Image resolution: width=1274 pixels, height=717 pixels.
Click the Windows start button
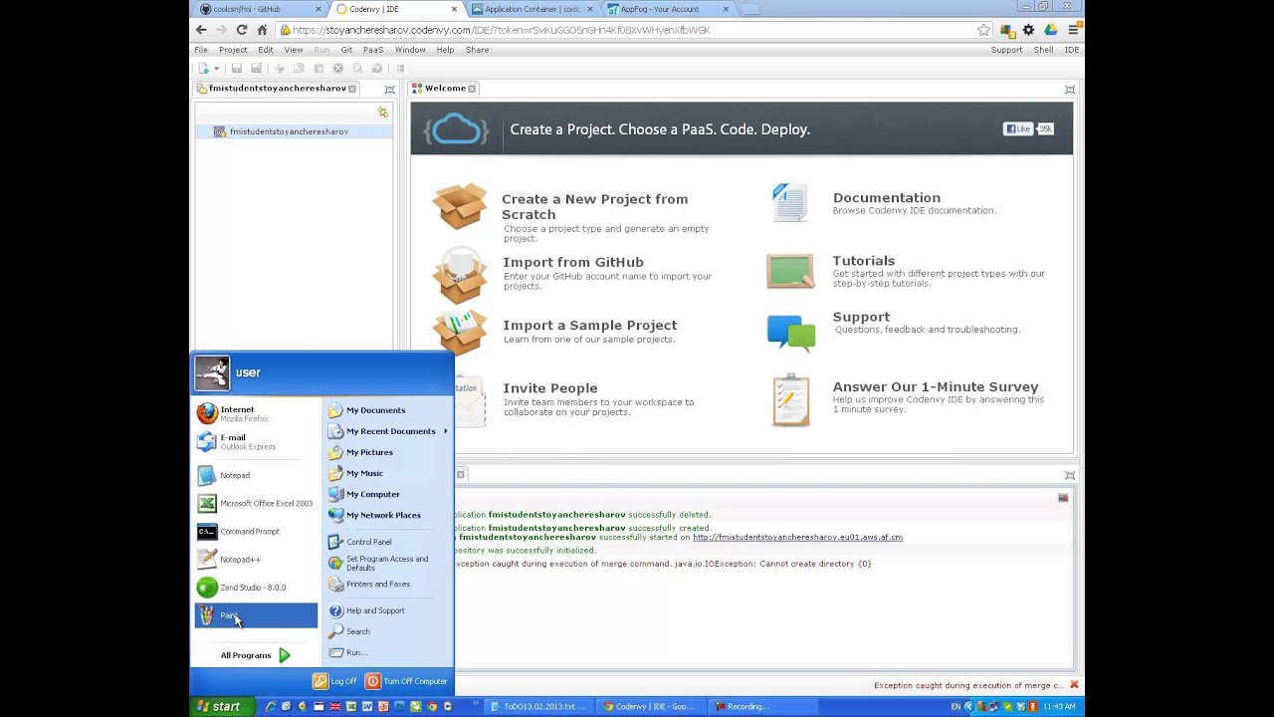220,707
